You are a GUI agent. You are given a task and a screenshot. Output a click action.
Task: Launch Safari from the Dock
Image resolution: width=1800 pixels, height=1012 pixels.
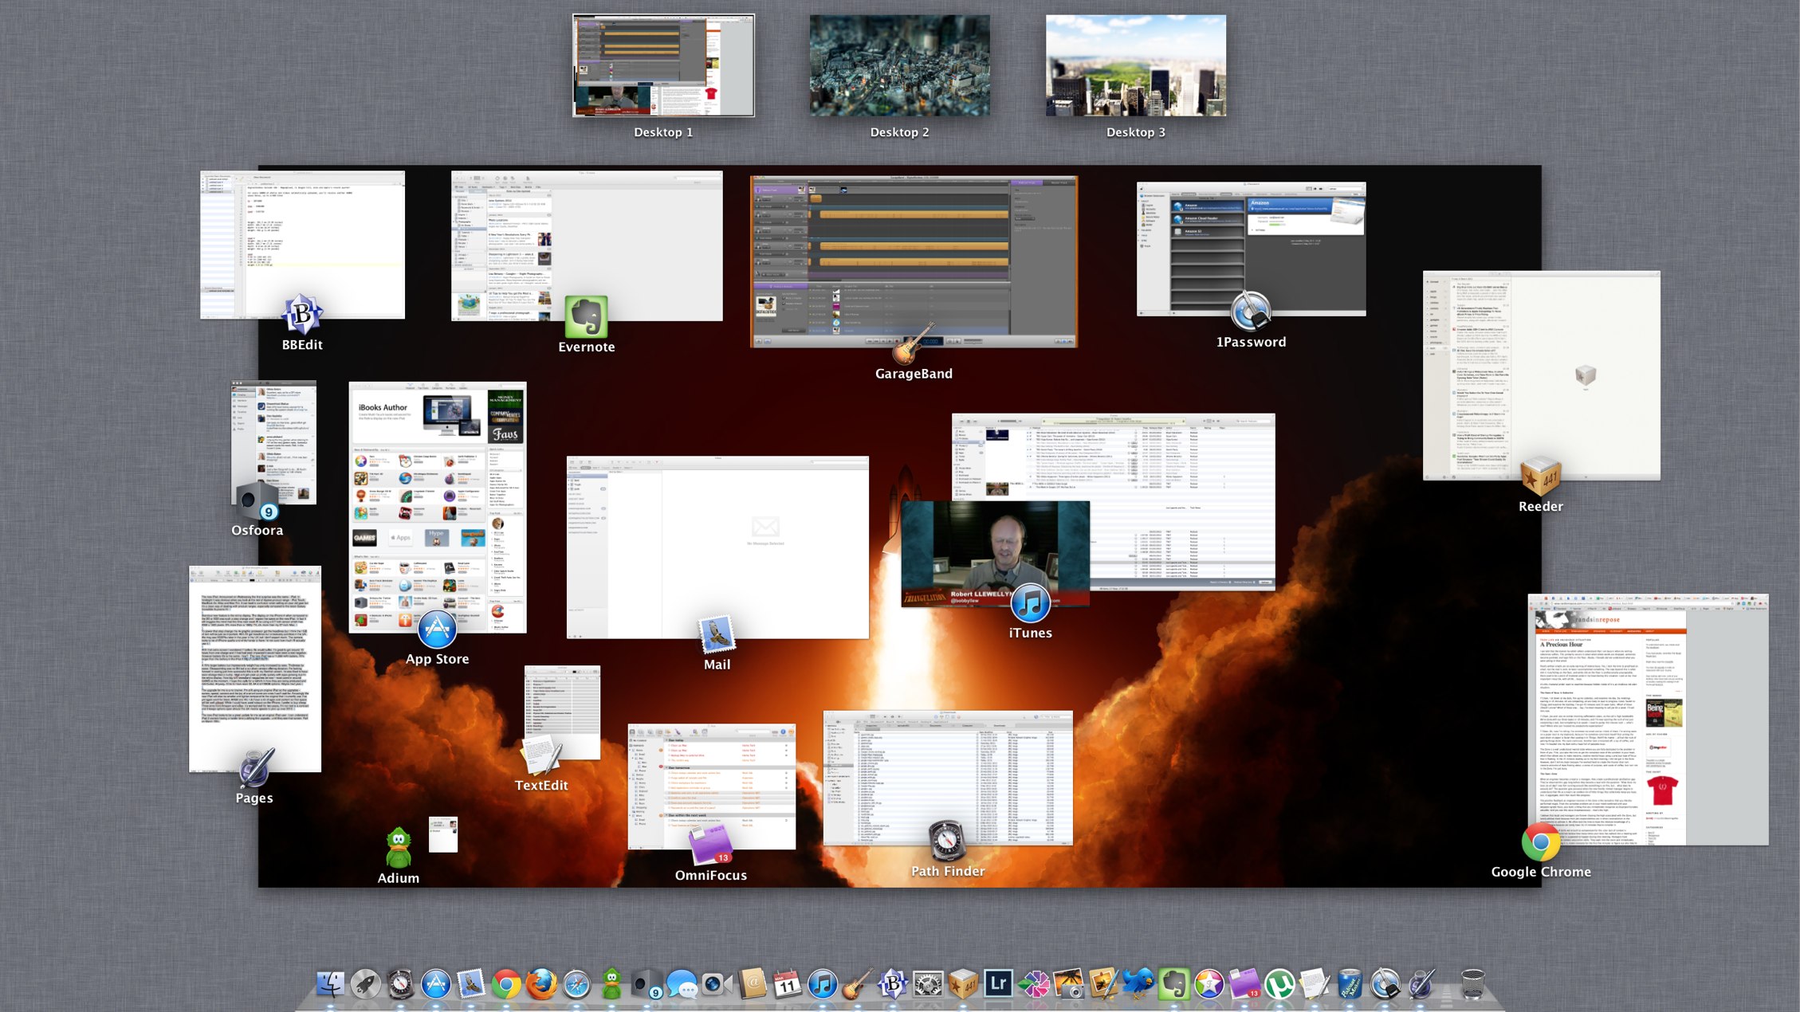(576, 984)
